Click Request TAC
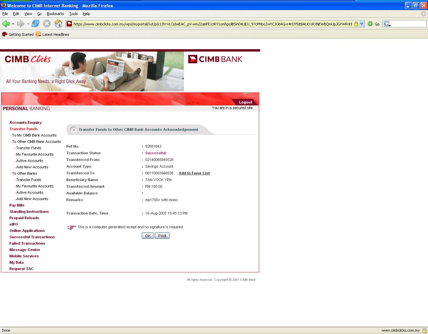The image size is (428, 334). (x=21, y=269)
